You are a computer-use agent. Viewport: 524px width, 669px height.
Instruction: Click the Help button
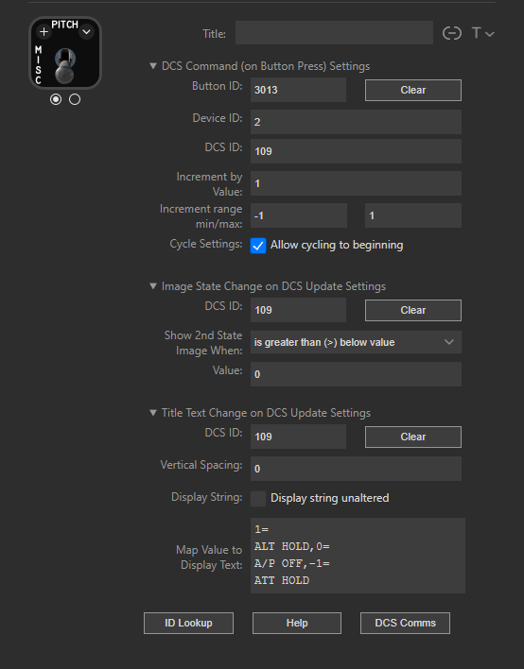297,624
